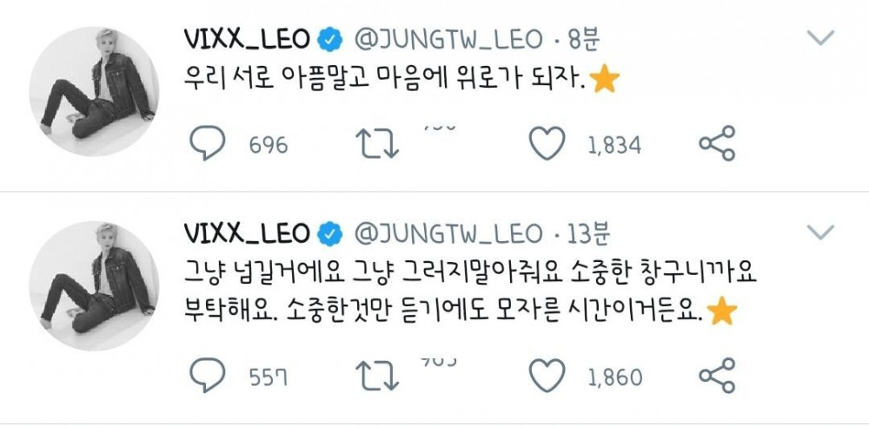This screenshot has width=869, height=426.
Task: Retweet the first VIXX_LEO tweet
Action: [x=377, y=144]
